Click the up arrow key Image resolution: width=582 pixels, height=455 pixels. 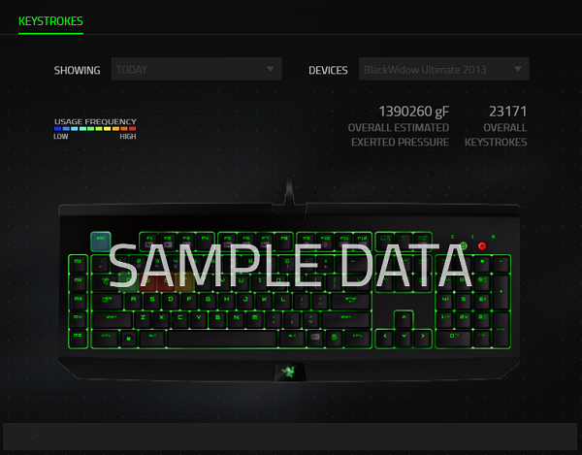coord(404,319)
